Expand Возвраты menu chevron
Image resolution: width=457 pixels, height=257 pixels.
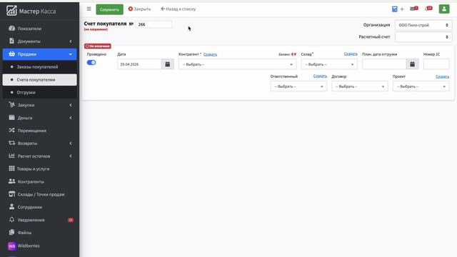(x=71, y=143)
